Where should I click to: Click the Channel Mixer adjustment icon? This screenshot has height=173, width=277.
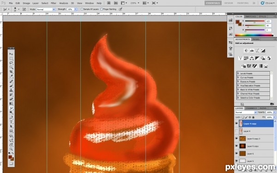pyautogui.click(x=269, y=58)
